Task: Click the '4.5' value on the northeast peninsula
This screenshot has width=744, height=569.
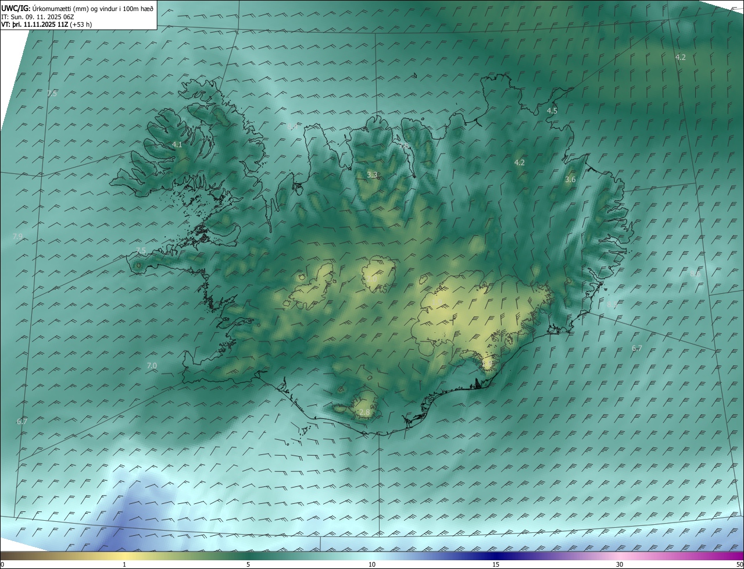Action: [552, 111]
